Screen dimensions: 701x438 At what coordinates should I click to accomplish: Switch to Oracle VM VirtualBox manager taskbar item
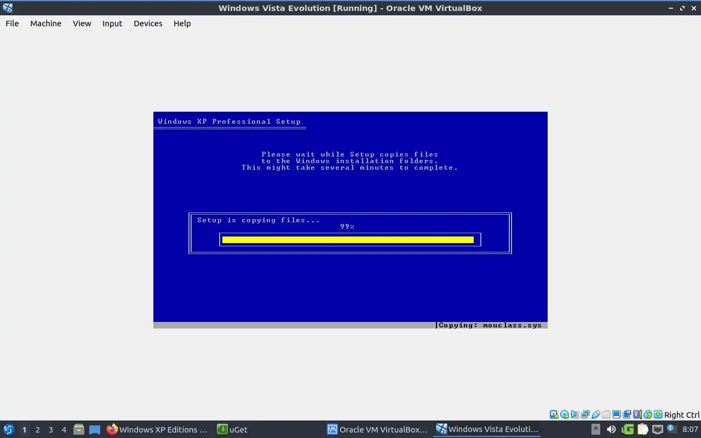coord(377,430)
